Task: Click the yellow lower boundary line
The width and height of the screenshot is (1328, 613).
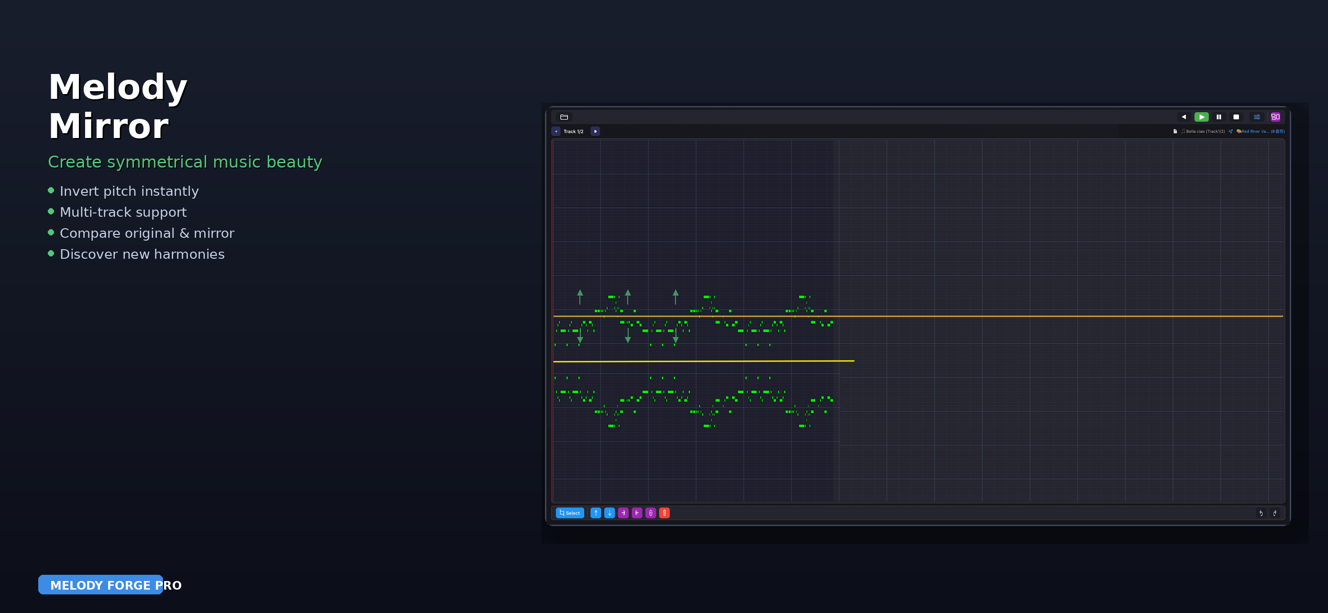Action: point(704,361)
